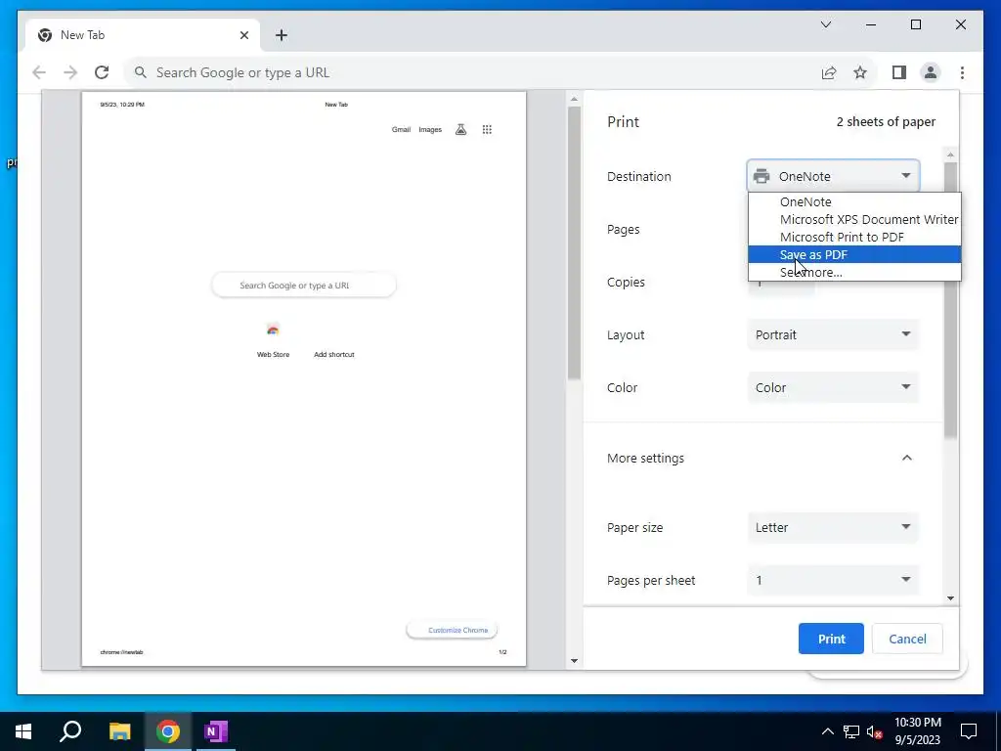Open Chrome side panel icon
The image size is (1001, 751).
click(899, 72)
